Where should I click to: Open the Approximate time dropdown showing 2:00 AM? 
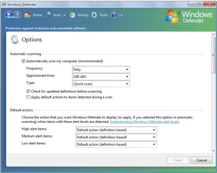click(101, 77)
